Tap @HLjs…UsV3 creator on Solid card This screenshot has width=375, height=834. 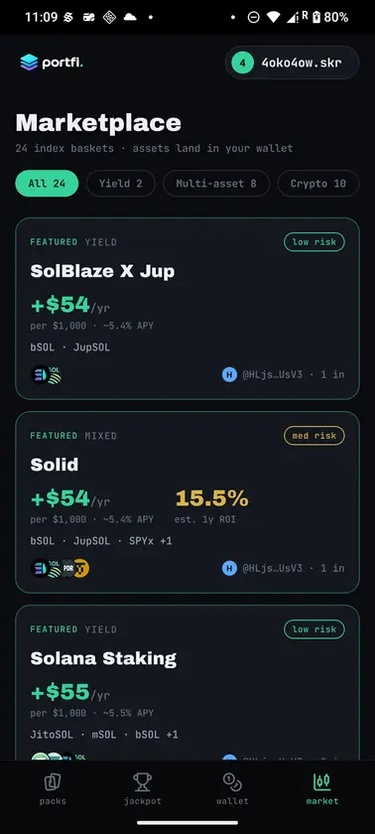click(272, 568)
